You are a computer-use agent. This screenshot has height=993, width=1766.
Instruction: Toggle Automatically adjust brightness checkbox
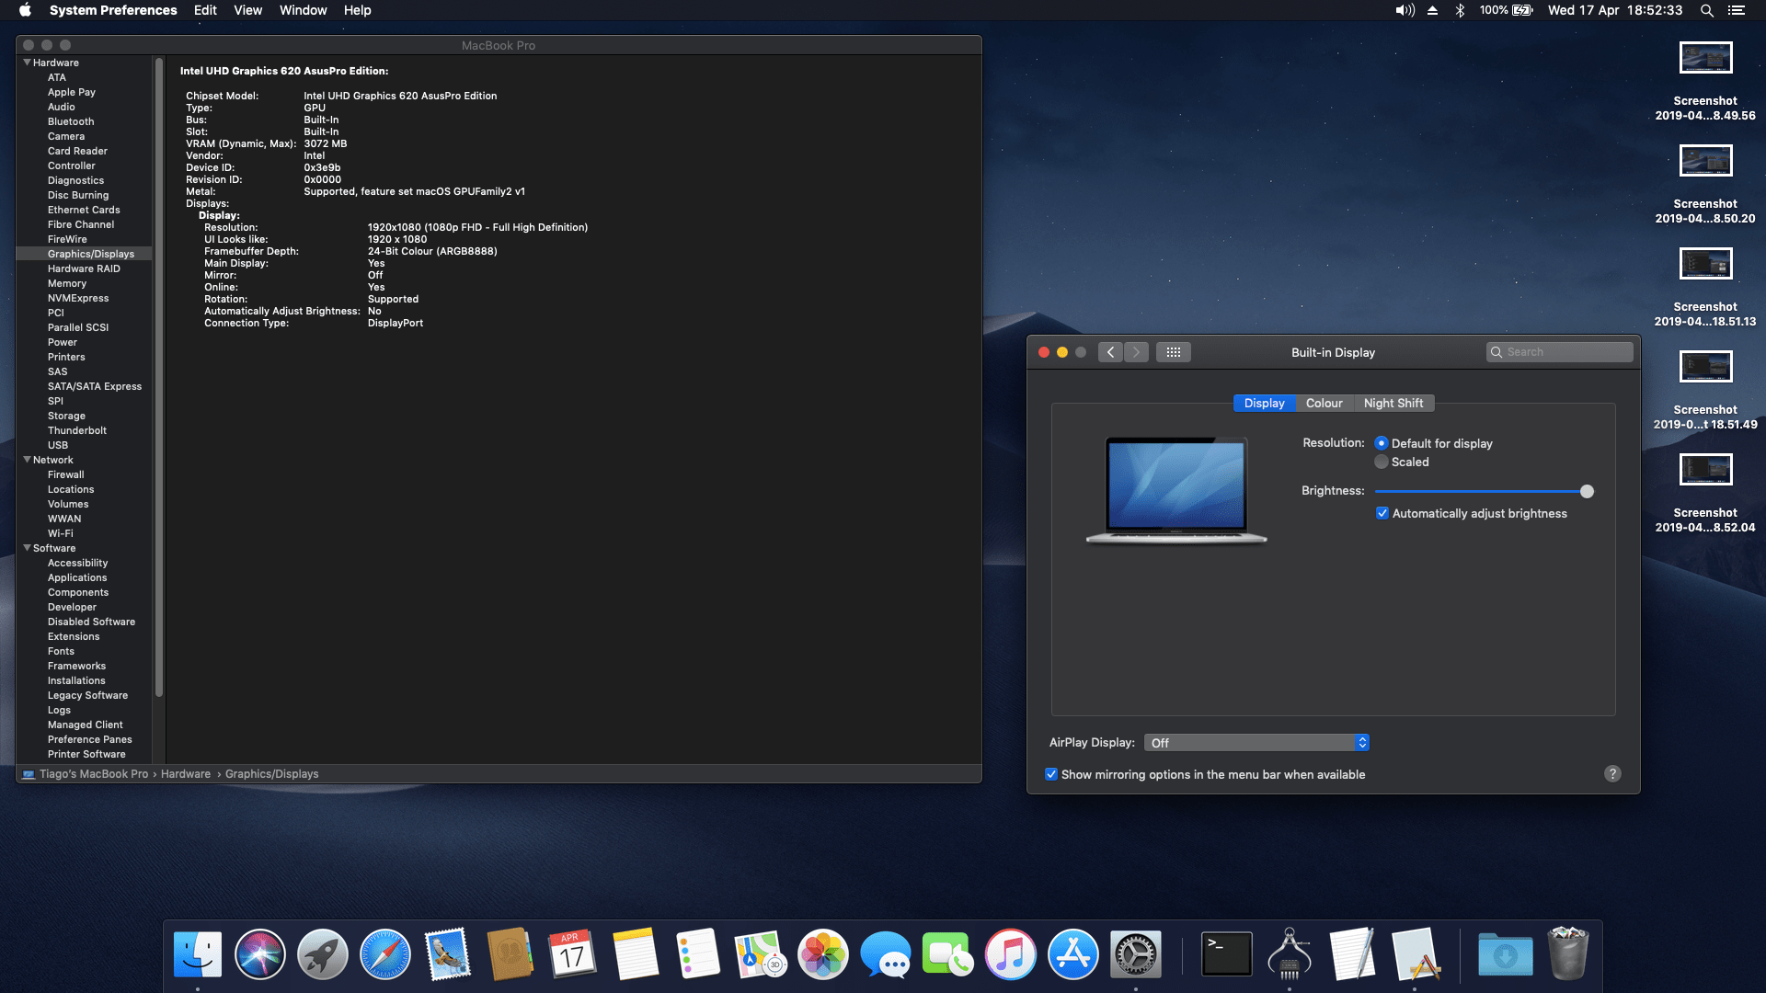1382,514
